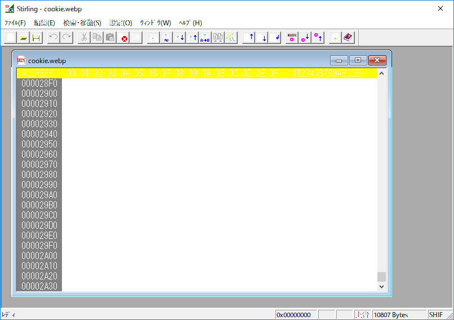Viewport: 454px width, 320px height.
Task: Click the vertical scrollbar thumb
Action: (x=381, y=277)
